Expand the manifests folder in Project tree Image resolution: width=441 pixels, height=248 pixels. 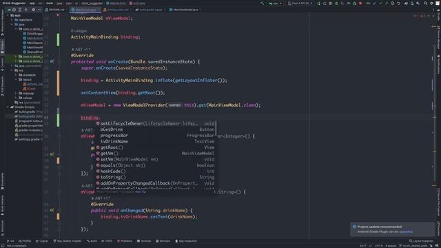tap(12, 20)
